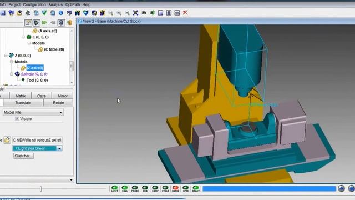
Task: Click the animation speed slider handle
Action: click(40, 189)
